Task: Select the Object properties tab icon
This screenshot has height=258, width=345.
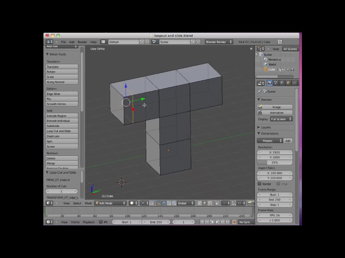Action: point(288,83)
